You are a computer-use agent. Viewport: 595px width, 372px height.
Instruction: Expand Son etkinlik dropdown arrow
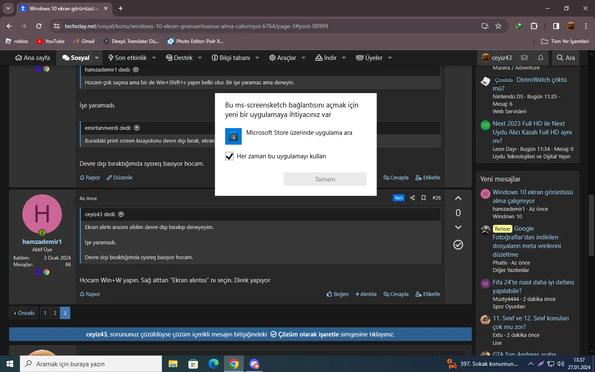(154, 58)
